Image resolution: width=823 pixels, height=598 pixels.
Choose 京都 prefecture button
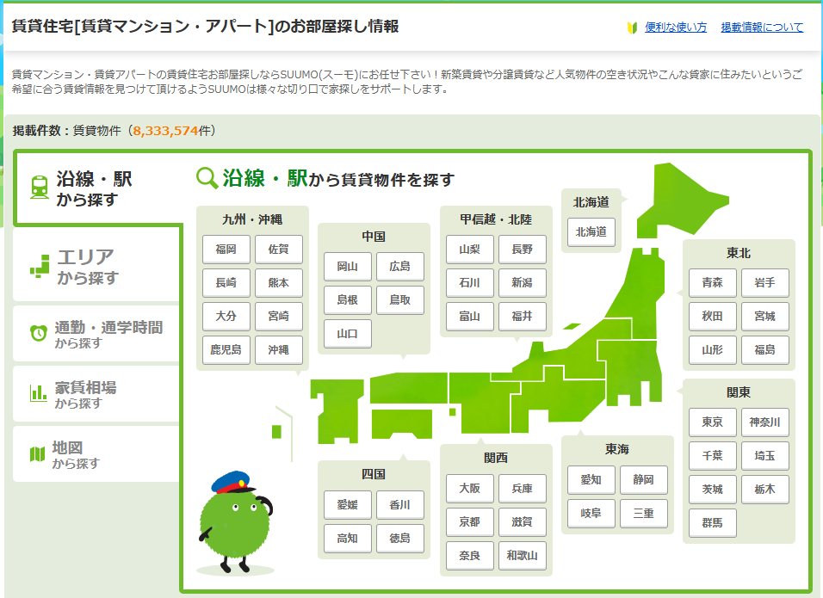click(x=470, y=522)
